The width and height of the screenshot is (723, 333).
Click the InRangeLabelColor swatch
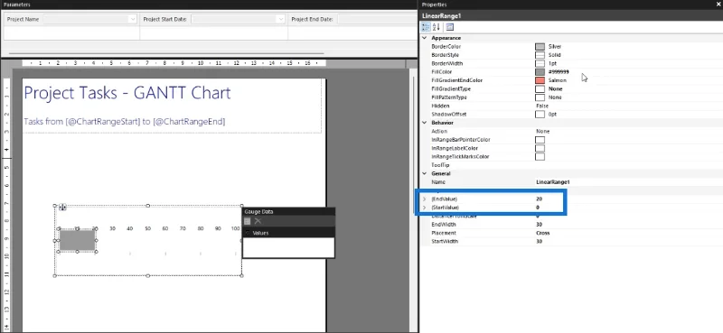click(x=540, y=148)
